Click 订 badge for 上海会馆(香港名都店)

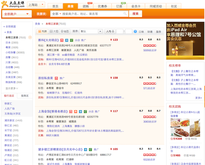click(85, 112)
